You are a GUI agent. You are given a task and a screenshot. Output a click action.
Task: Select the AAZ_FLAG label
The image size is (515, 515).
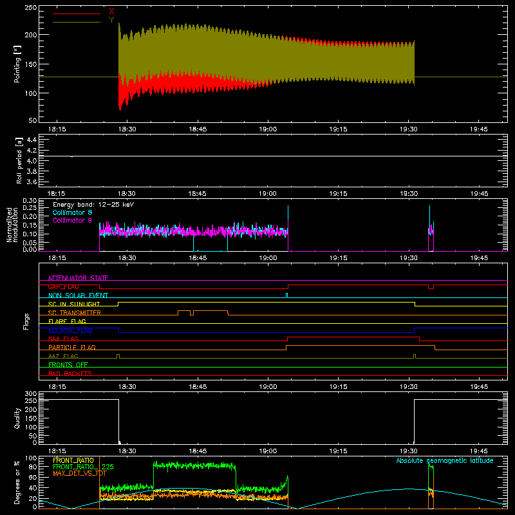[63, 356]
